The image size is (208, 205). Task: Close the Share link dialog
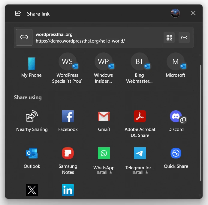[193, 13]
